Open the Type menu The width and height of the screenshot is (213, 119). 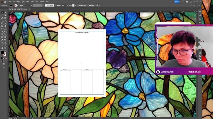click(x=23, y=2)
